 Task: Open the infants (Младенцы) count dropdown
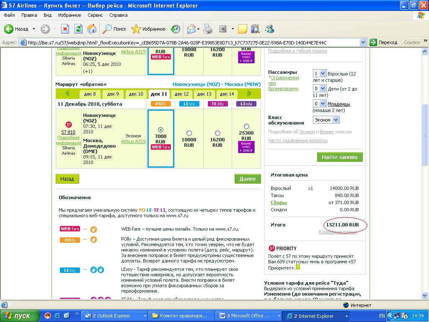tap(319, 104)
